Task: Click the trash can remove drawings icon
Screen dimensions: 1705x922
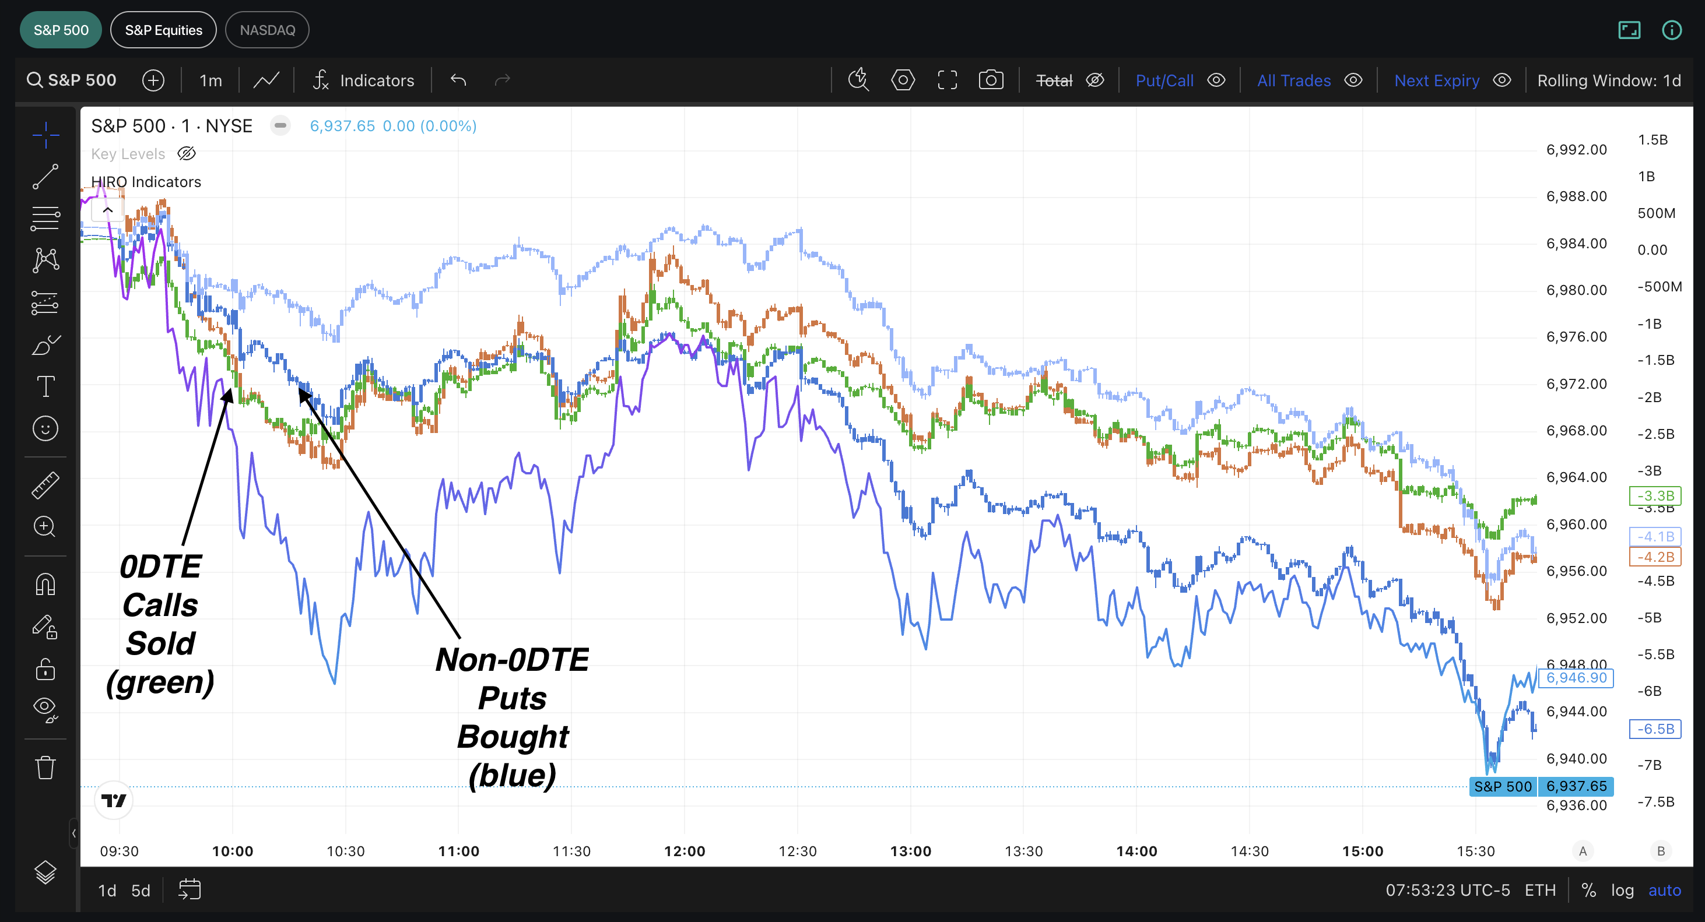Action: (x=45, y=767)
